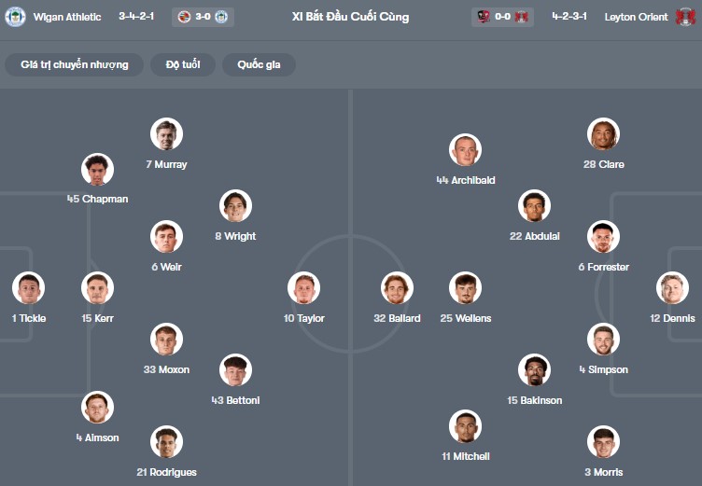Open Leyton Orient's previous 0-0 match result
Viewport: 702px width, 486px height.
click(503, 17)
